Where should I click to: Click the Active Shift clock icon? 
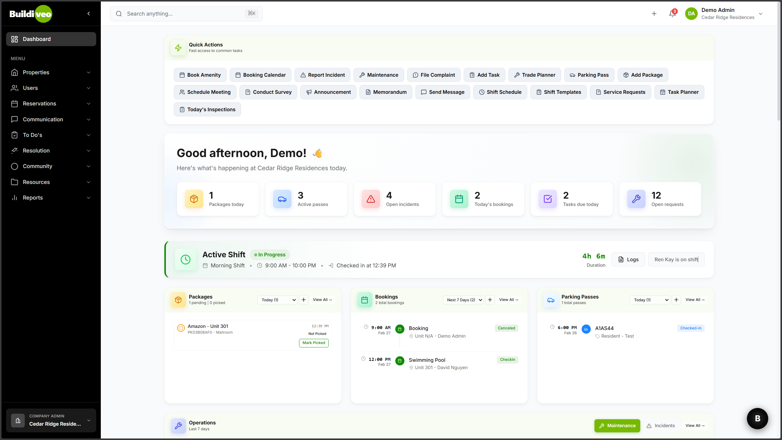[x=185, y=259]
